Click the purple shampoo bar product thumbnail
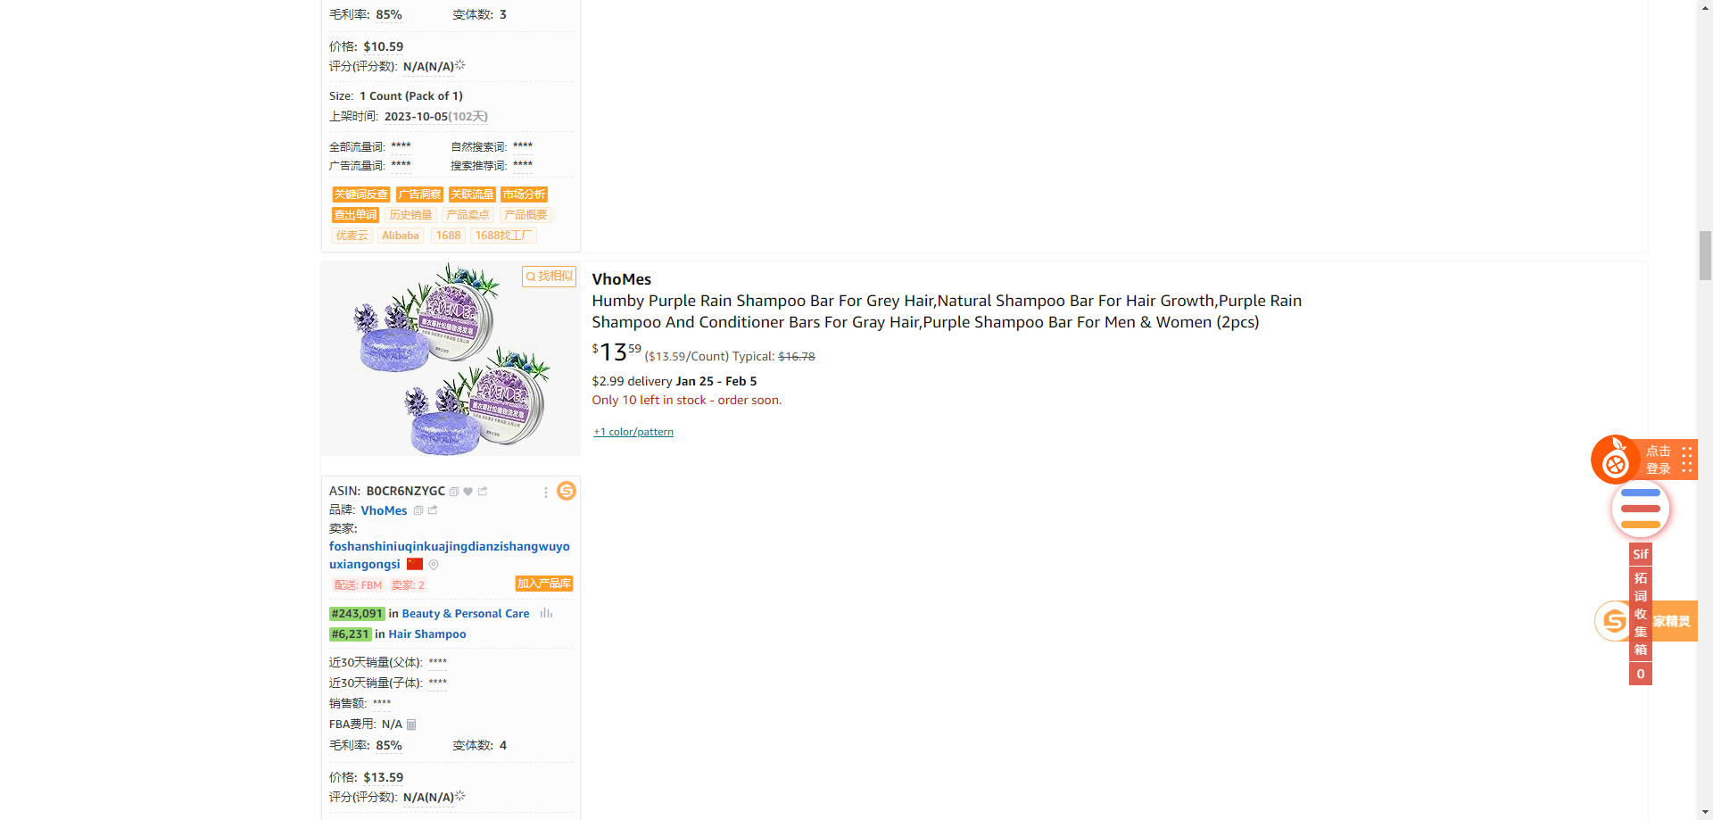The width and height of the screenshot is (1713, 820). point(451,359)
